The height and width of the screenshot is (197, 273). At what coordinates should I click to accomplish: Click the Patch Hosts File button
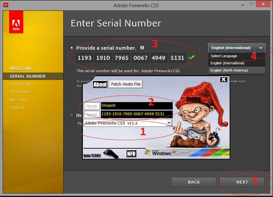[x=126, y=84]
